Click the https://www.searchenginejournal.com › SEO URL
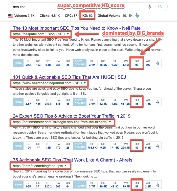Screen dimensions: 177x191 pos(48,83)
